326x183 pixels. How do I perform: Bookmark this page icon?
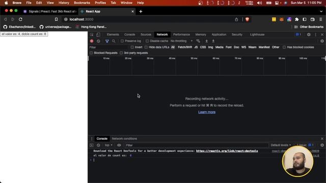click(56, 19)
